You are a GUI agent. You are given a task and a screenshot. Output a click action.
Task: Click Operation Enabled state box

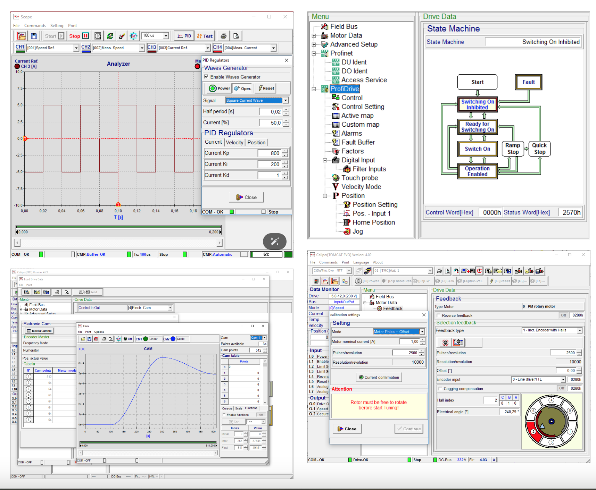click(477, 171)
